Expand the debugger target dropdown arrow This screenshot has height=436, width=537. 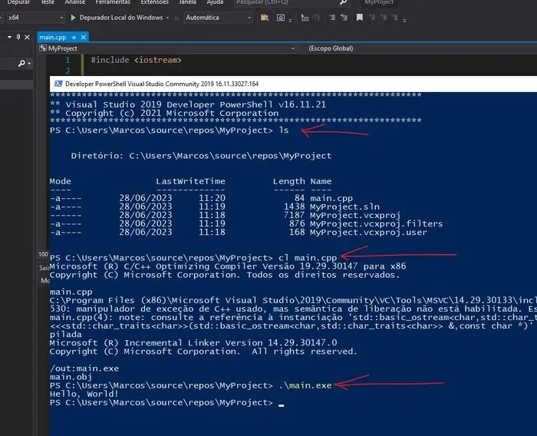pos(167,18)
